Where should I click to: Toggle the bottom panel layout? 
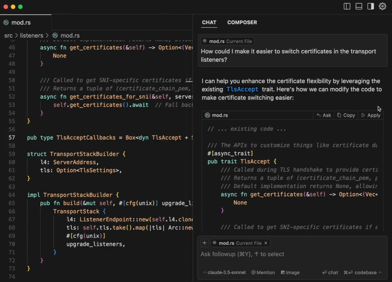[x=359, y=6]
